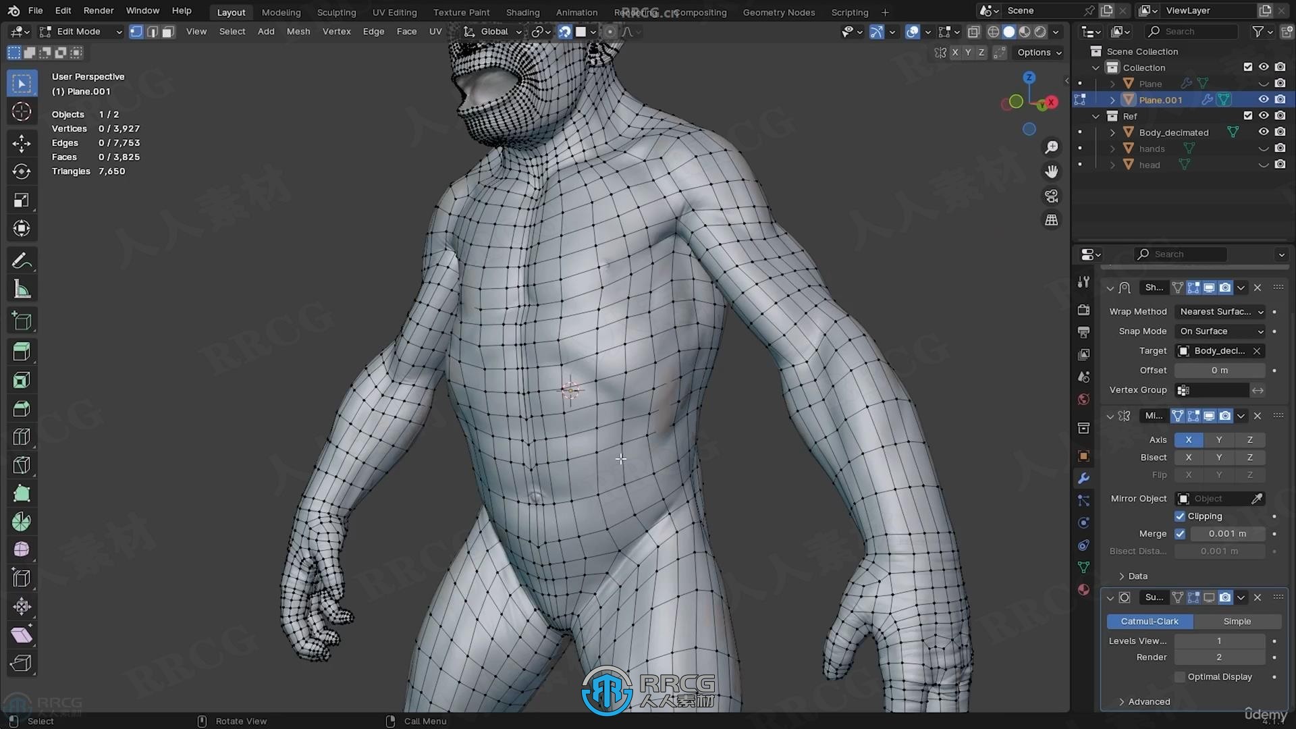The width and height of the screenshot is (1296, 729).
Task: Toggle the camera view icon
Action: (1052, 196)
